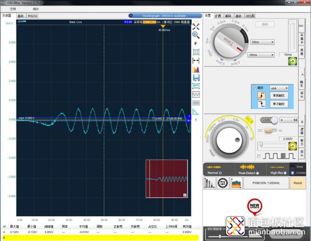
Task: Open the chA trigger source dropdown
Action: click(x=279, y=88)
